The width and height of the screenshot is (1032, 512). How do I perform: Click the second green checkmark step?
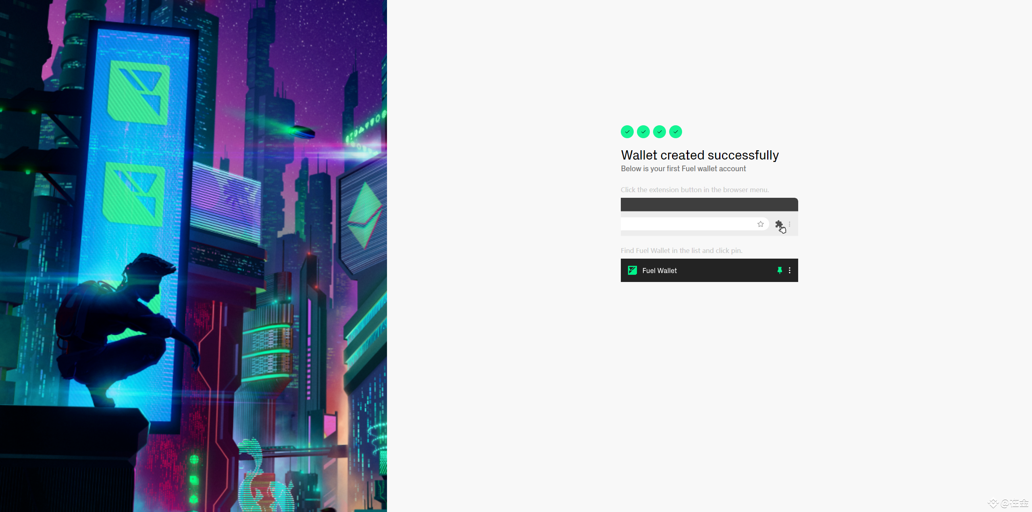pos(643,132)
